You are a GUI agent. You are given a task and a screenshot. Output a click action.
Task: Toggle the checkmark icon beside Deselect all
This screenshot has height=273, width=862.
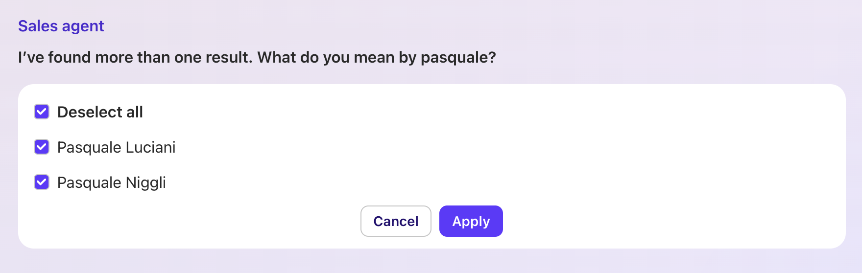[x=42, y=112]
